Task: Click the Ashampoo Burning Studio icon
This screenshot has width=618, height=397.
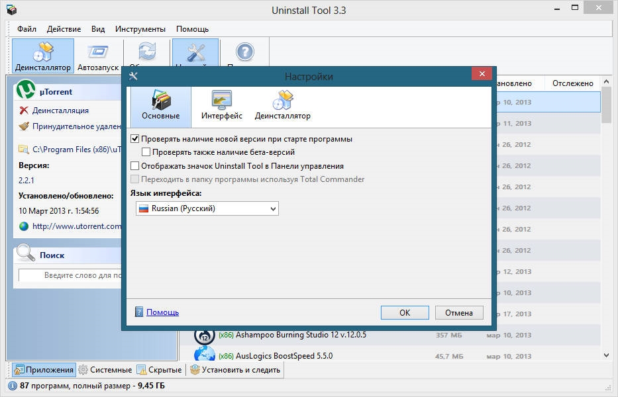Action: click(204, 336)
